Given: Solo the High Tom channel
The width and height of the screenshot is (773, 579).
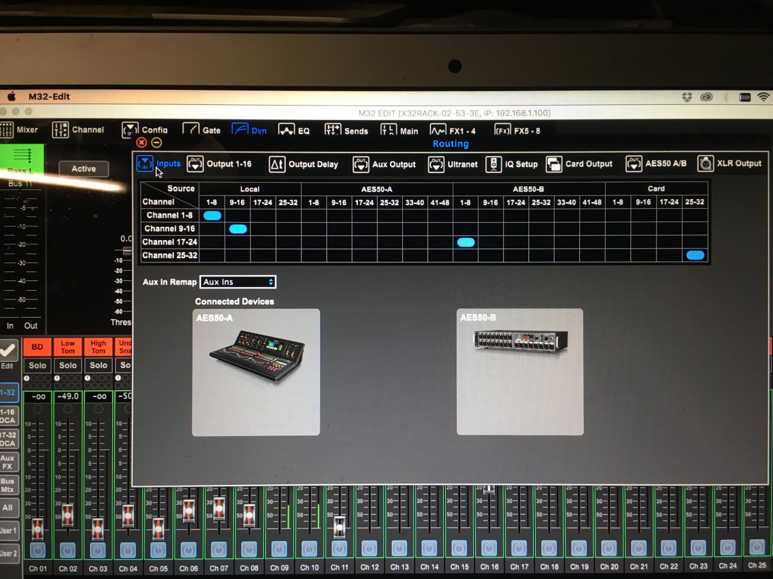Looking at the screenshot, I should tap(98, 365).
